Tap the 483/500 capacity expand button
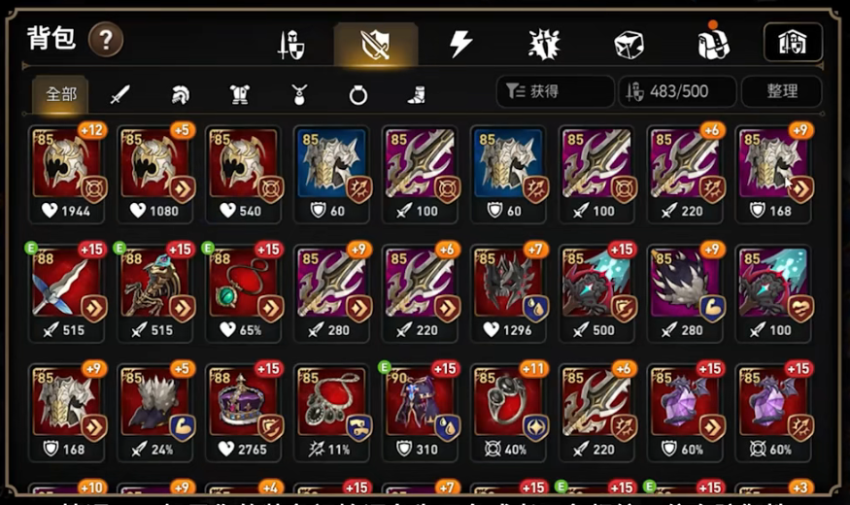The width and height of the screenshot is (850, 505). (x=678, y=91)
